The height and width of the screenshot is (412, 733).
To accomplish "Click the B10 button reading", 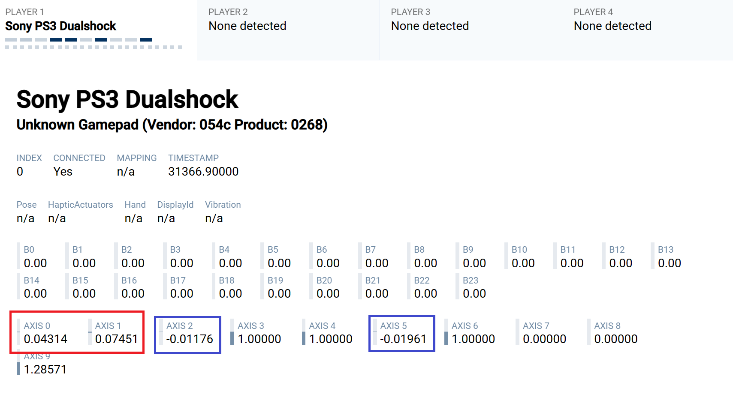I will point(521,257).
